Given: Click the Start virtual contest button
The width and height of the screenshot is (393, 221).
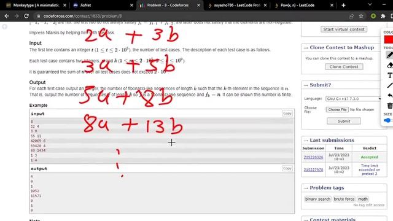Looking at the screenshot, I should 344,29.
